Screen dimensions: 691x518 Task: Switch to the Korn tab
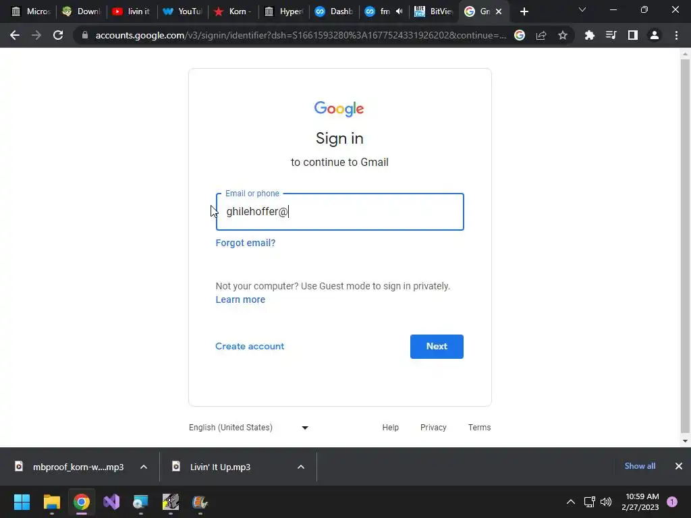pos(233,11)
